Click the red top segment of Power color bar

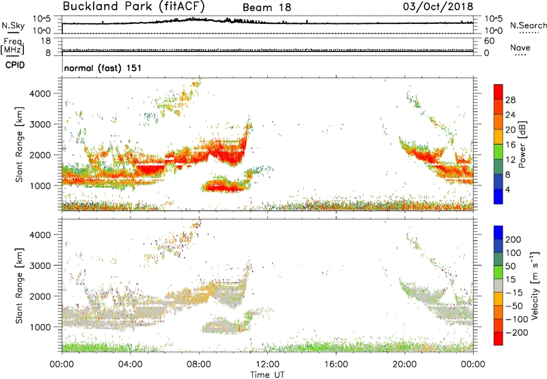(x=498, y=92)
